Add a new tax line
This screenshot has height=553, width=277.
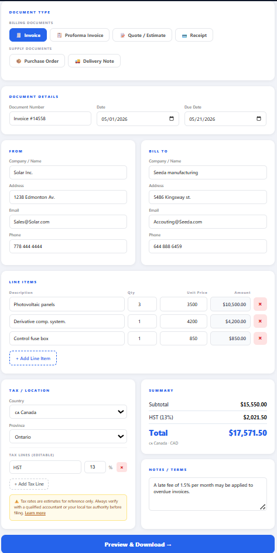coord(29,484)
